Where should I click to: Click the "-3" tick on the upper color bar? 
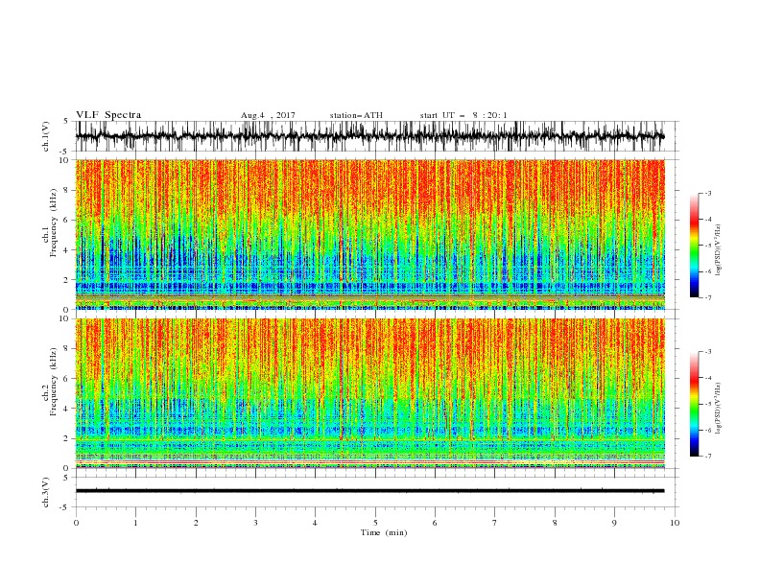[x=708, y=194]
